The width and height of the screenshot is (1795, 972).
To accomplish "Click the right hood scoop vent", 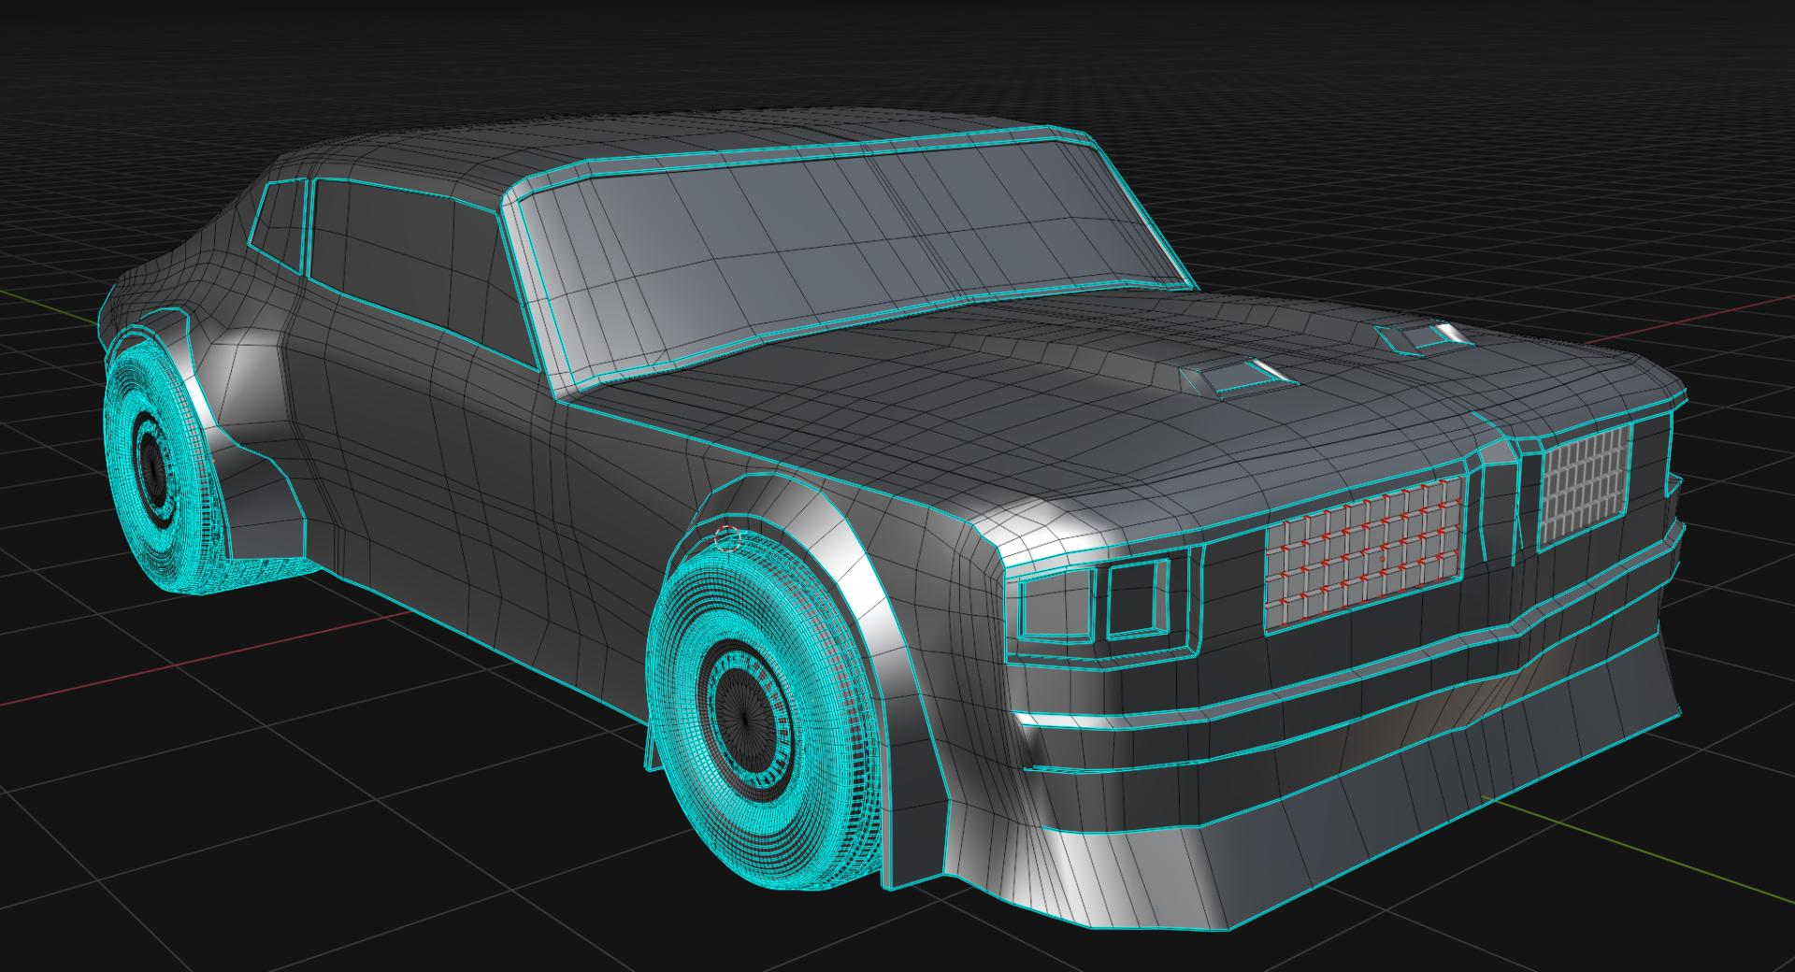I will pyautogui.click(x=1420, y=338).
